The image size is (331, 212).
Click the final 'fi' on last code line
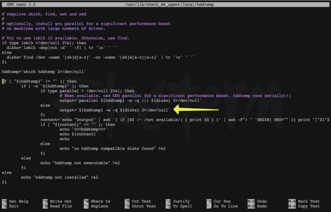coord(4,182)
